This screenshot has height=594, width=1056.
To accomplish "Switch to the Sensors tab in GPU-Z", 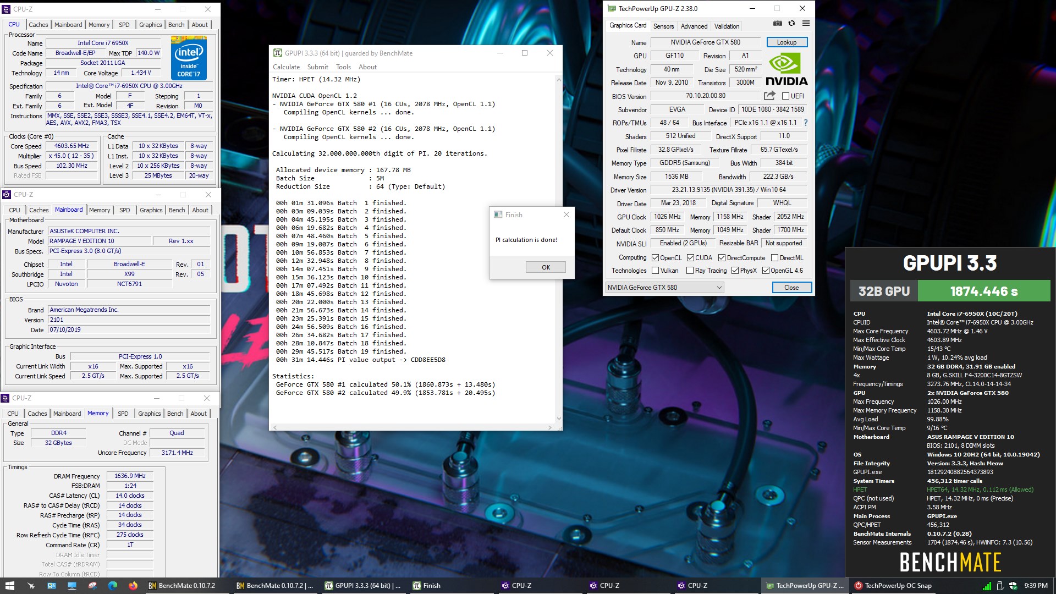I will tap(663, 26).
